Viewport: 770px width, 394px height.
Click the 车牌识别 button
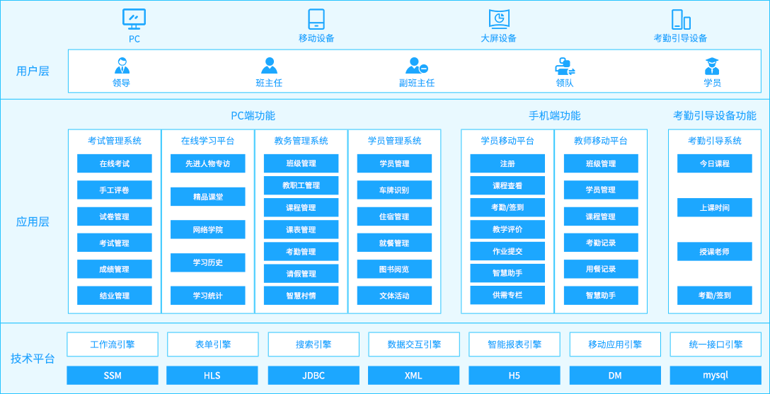[394, 190]
